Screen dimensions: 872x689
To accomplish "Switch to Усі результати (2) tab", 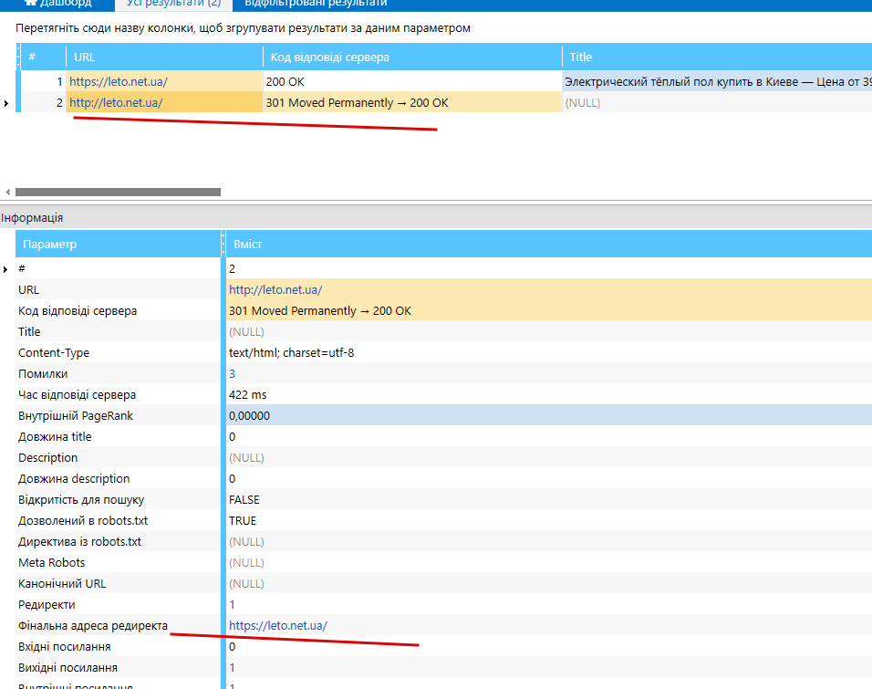I will 173,4.
